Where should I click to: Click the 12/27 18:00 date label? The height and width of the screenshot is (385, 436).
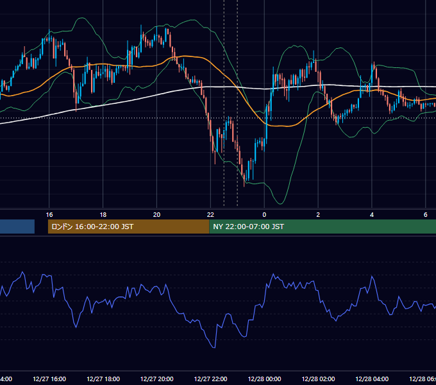point(103,379)
